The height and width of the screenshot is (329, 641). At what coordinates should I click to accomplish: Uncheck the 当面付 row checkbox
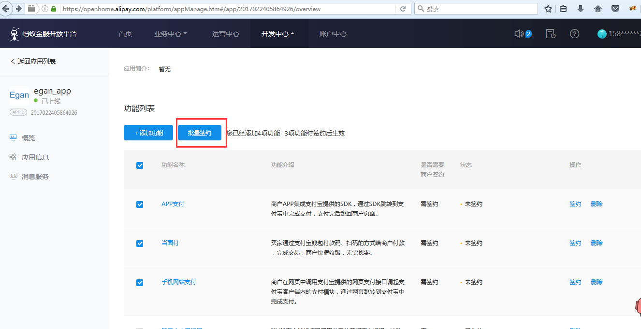[x=140, y=244]
